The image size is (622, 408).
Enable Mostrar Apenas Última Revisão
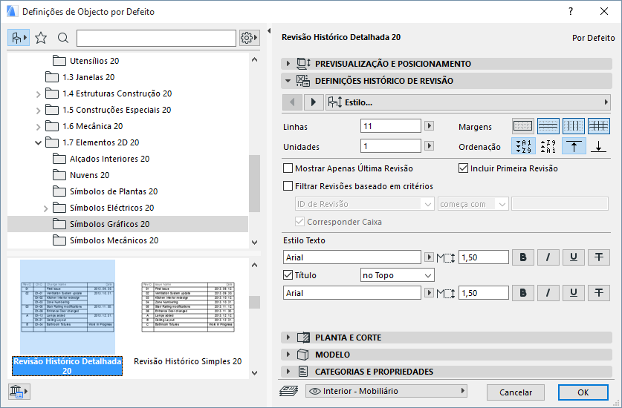[x=288, y=168]
